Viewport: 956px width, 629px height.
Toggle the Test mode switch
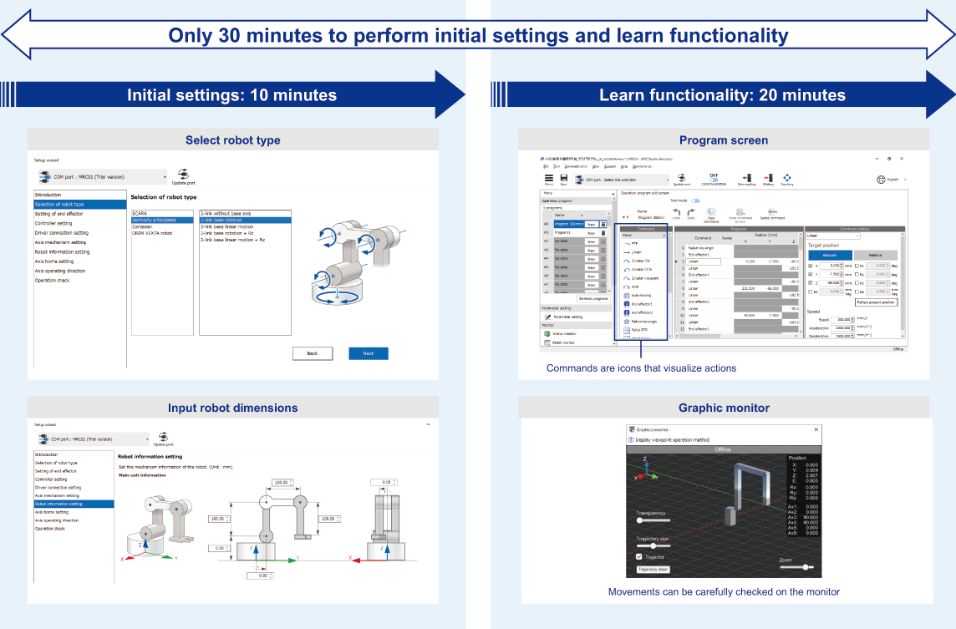(695, 200)
